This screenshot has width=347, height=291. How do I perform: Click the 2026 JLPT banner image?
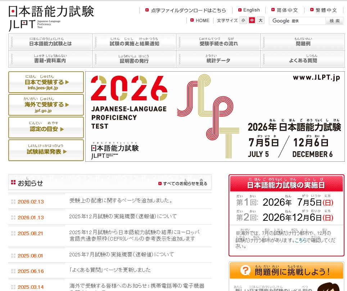point(215,117)
